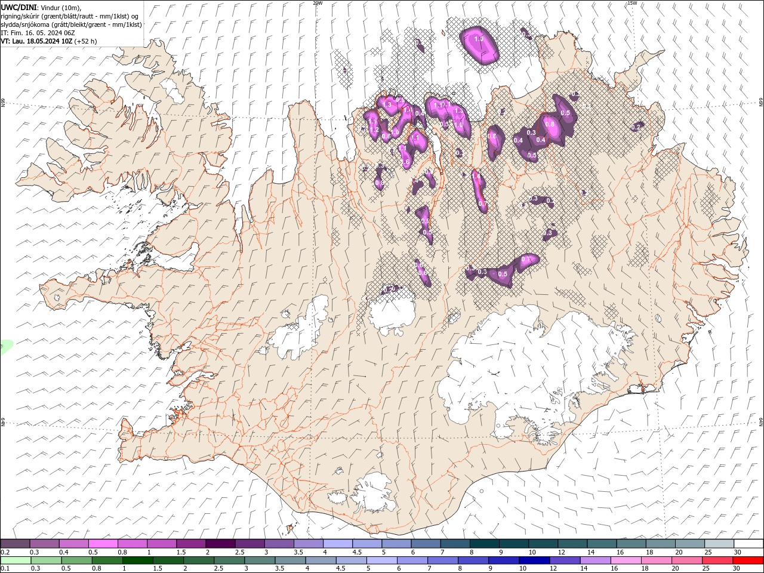The image size is (764, 573).
Task: Select the bright pink 0.5 snow legend swatch
Action: click(103, 543)
